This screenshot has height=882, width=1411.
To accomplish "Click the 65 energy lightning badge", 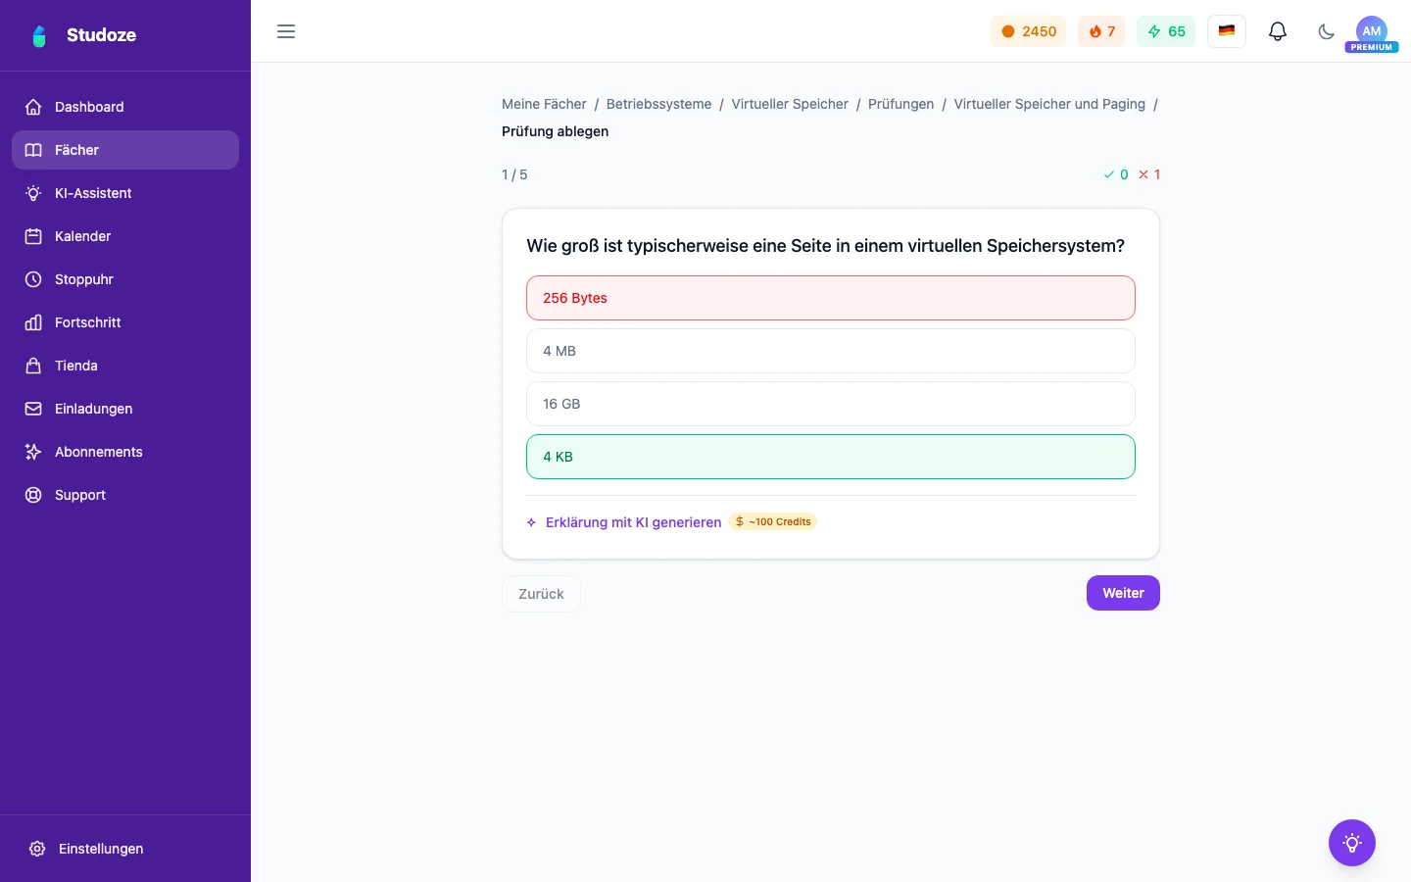I will click(x=1166, y=31).
